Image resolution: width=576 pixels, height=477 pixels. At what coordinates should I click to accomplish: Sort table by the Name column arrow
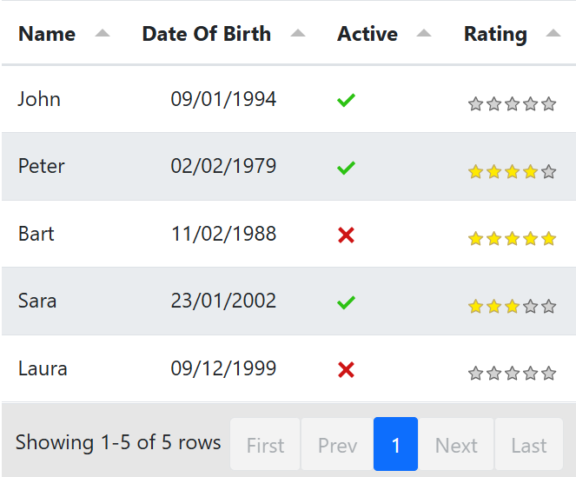(x=103, y=34)
